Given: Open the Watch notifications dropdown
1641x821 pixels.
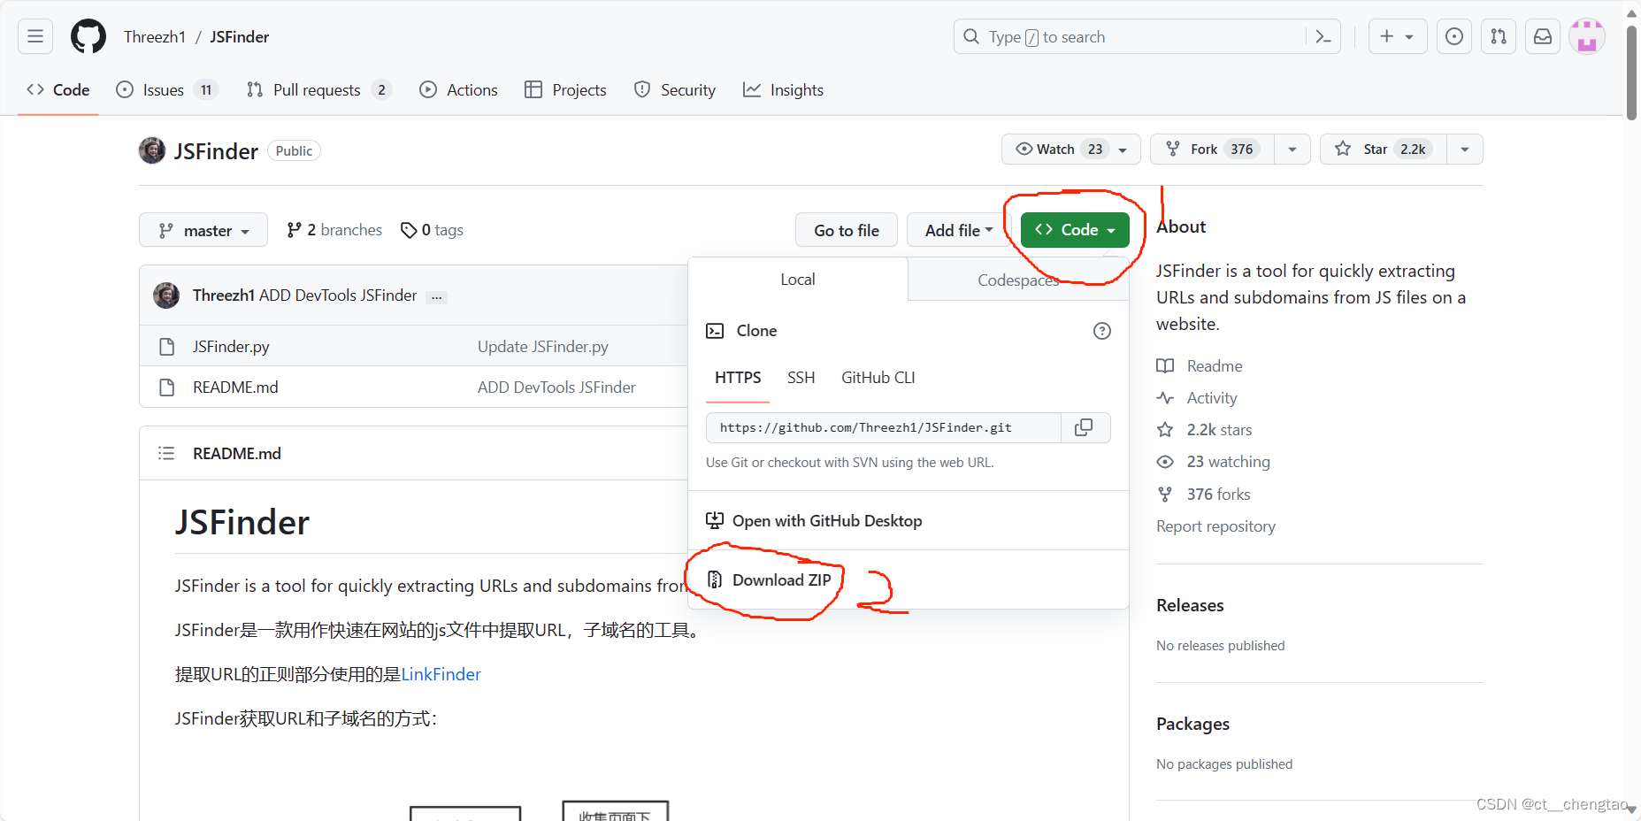Looking at the screenshot, I should click(x=1070, y=149).
